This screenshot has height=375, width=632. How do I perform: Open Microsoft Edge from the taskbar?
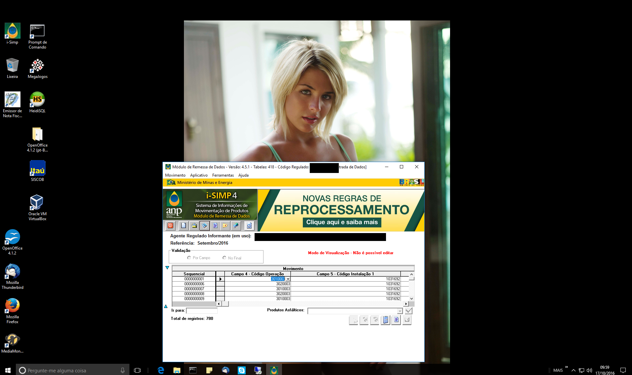[x=161, y=370]
